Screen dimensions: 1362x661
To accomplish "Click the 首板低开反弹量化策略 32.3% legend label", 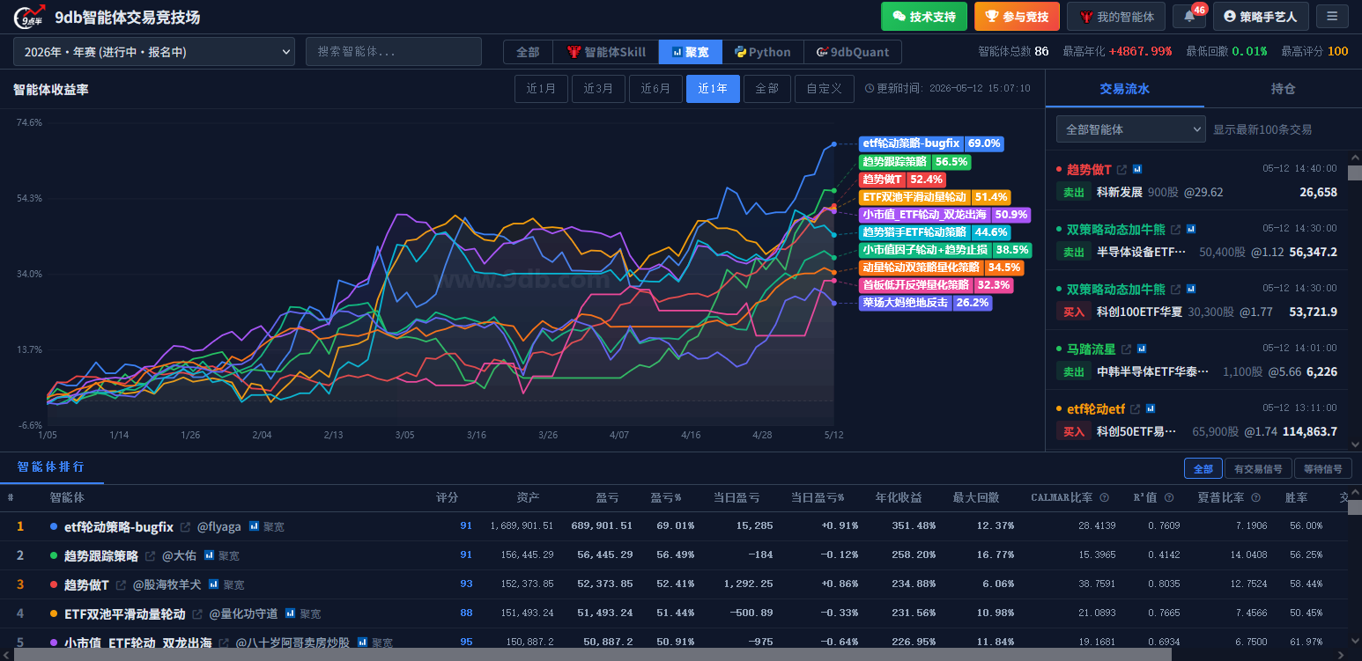I will [936, 285].
